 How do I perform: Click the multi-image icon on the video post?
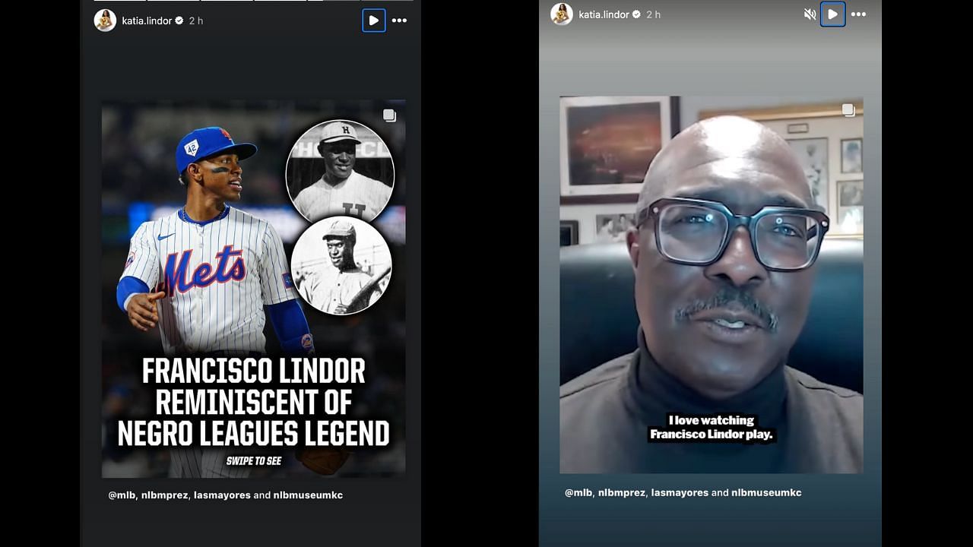pos(848,111)
